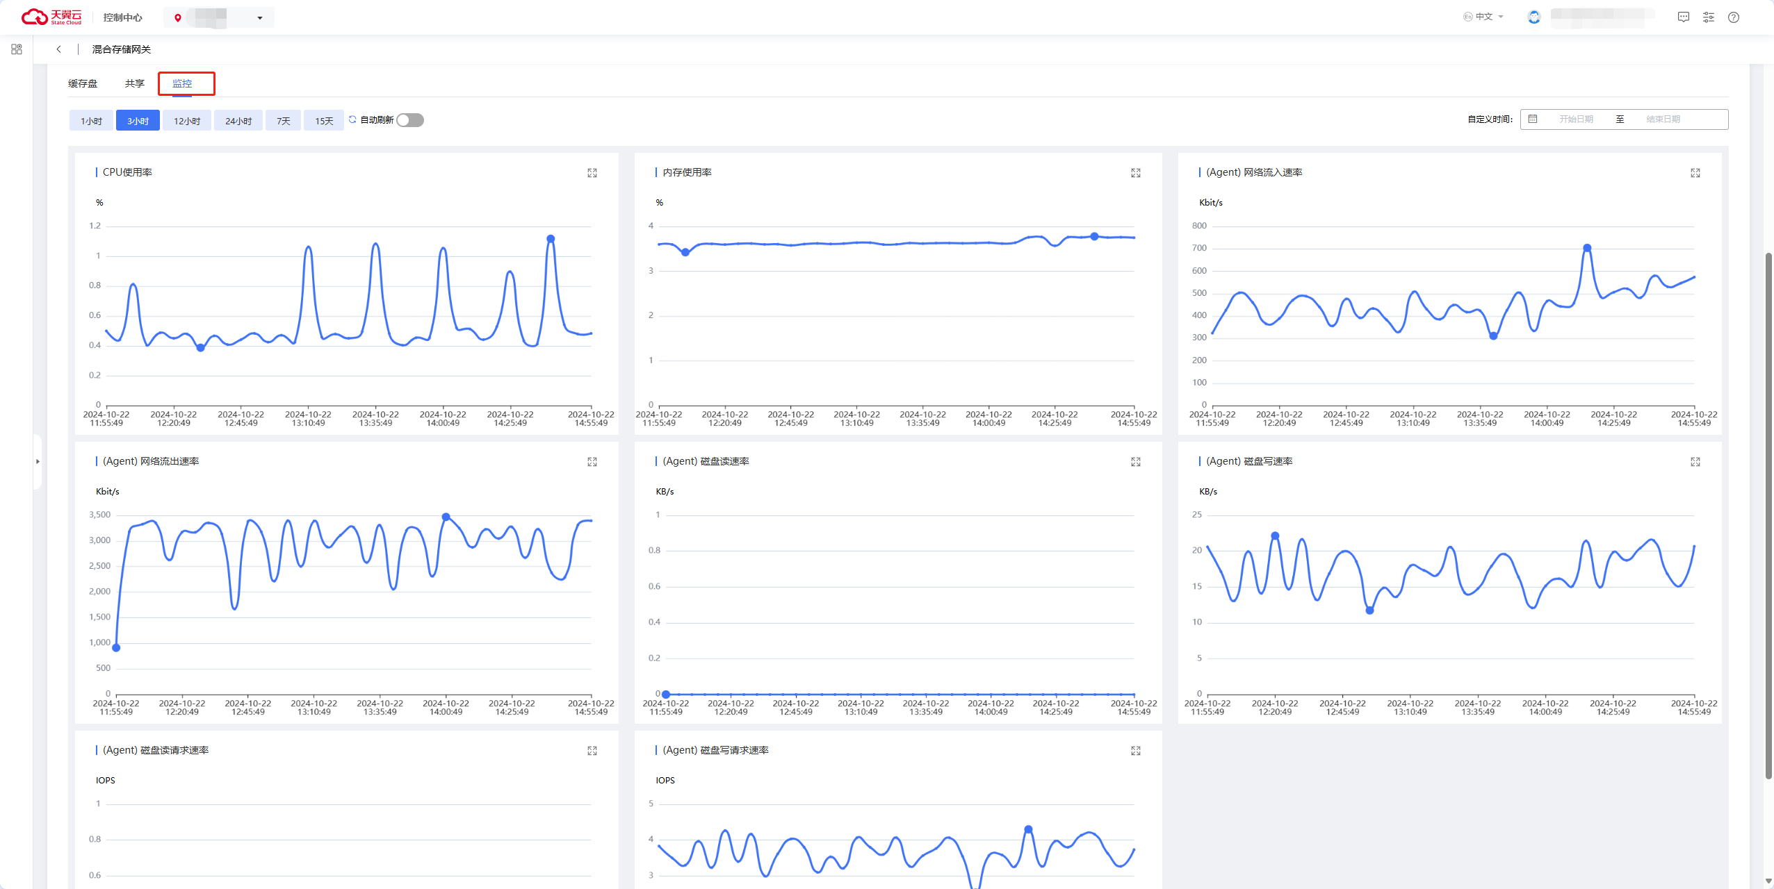The image size is (1774, 889).
Task: Click the 磁盘读速率 zero point marker
Action: point(666,695)
